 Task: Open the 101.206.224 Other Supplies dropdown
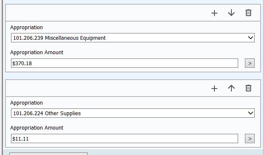coord(133,113)
